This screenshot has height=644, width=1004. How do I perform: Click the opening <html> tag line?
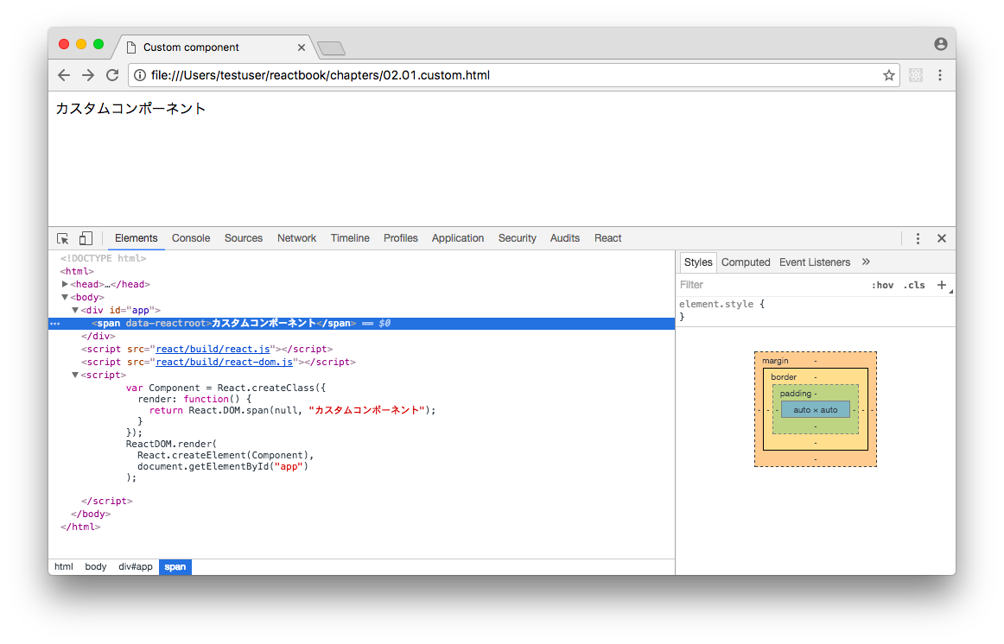click(77, 271)
